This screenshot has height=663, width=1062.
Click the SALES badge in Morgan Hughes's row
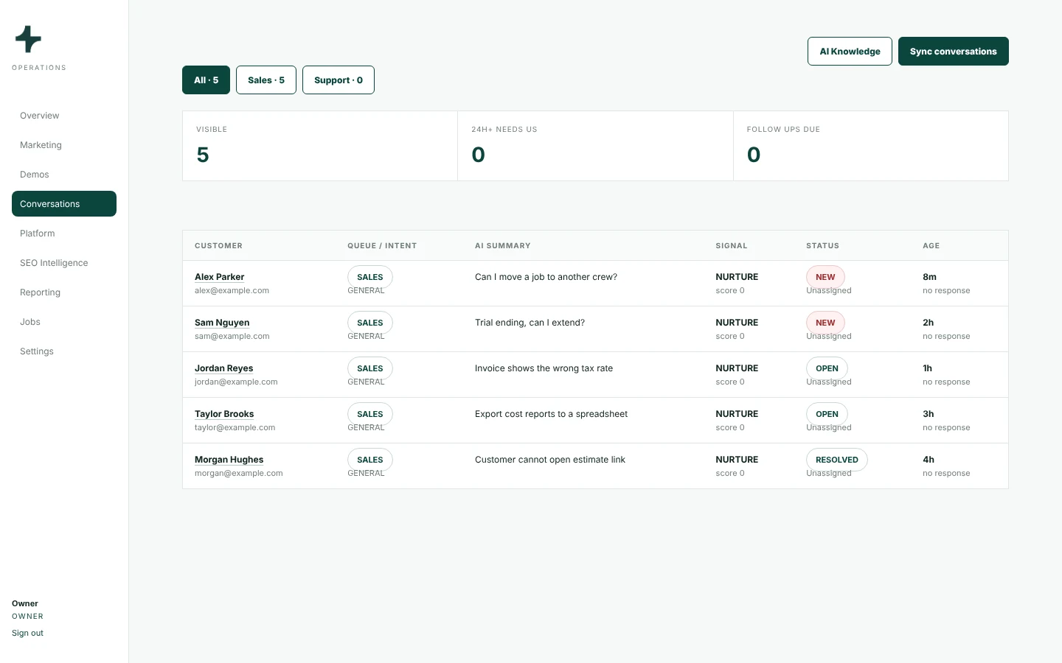coord(369,460)
